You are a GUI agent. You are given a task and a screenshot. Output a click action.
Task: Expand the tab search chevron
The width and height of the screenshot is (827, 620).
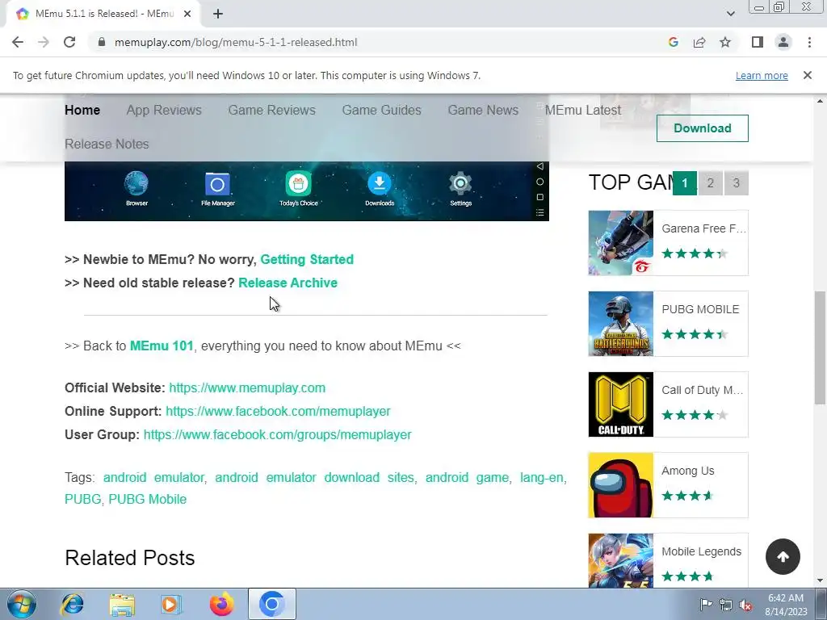pos(730,14)
